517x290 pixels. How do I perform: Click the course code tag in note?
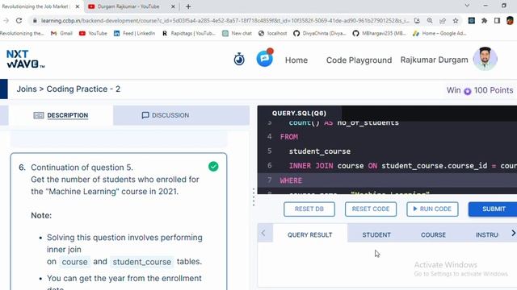74,262
